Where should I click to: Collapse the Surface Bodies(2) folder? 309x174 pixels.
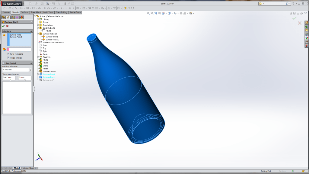pos(38,34)
